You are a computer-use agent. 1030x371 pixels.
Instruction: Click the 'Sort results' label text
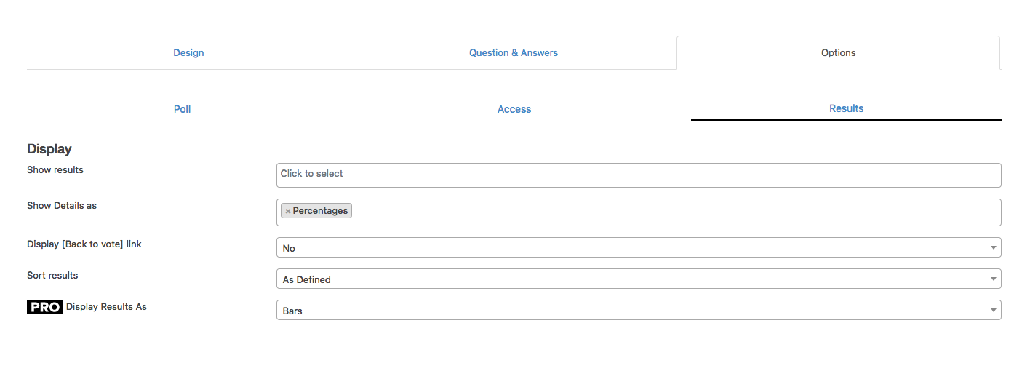click(x=52, y=276)
